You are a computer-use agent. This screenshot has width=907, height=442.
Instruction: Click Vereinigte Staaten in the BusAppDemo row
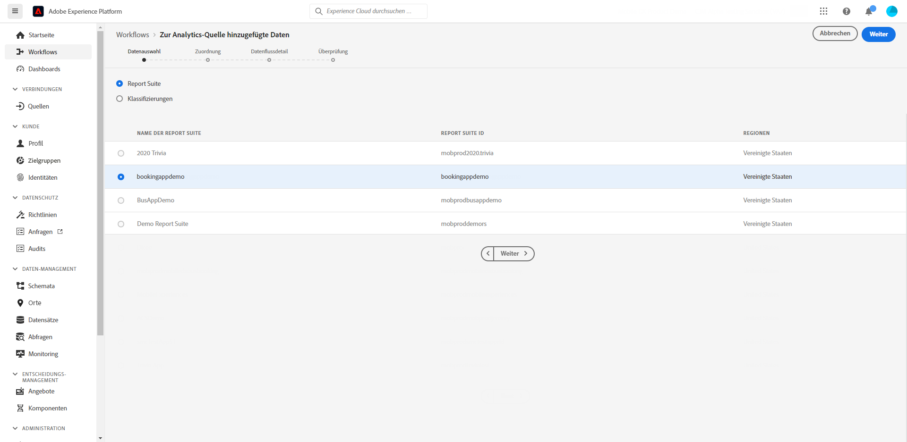click(x=768, y=200)
